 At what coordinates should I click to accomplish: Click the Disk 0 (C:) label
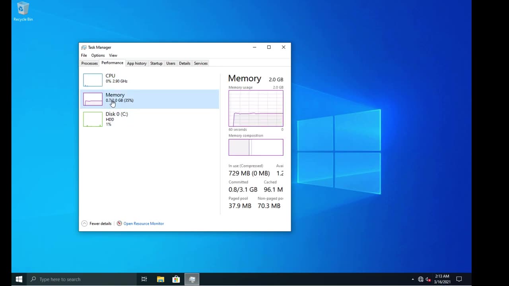pos(117,114)
